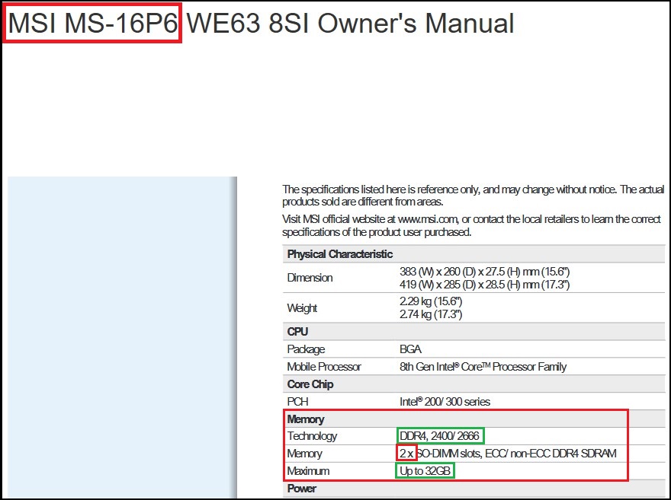The width and height of the screenshot is (671, 500).
Task: Select '8th Gen Intel Core Processor Family' text
Action: 483,367
